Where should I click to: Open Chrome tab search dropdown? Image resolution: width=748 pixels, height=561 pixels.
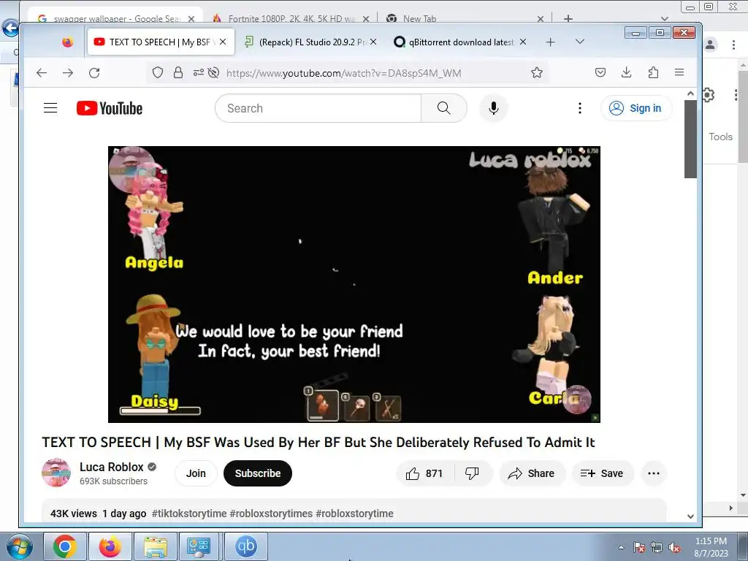click(665, 18)
